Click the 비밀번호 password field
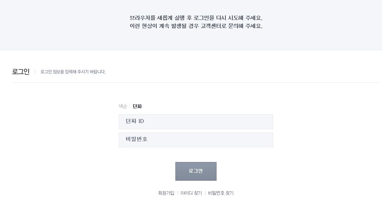Viewport: 382px width, 202px height. click(196, 140)
